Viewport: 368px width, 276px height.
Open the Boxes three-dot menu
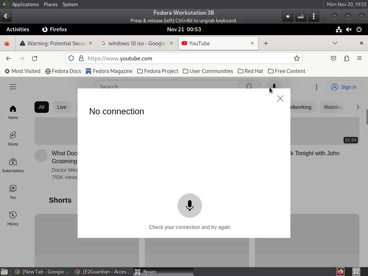(314, 17)
